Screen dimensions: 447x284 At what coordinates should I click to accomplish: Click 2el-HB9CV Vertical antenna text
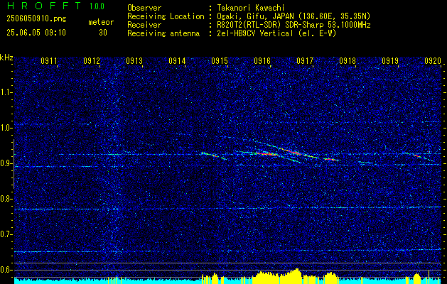point(276,33)
